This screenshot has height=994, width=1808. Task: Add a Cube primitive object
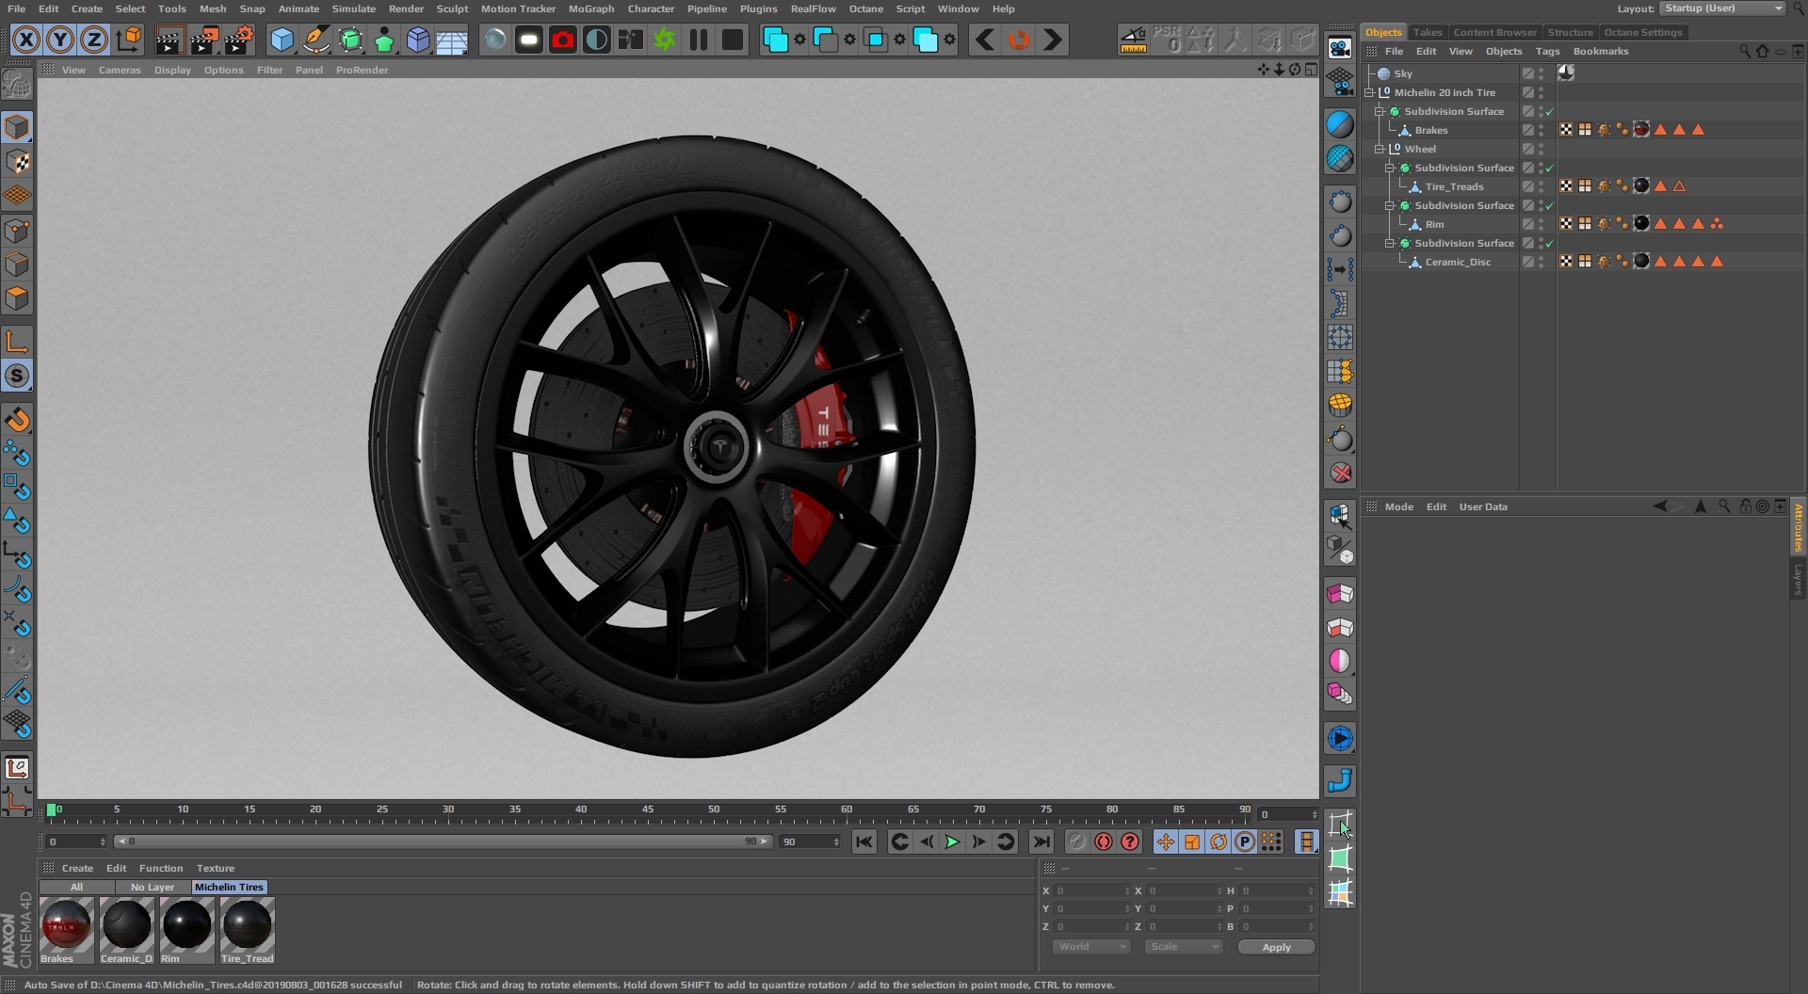pos(282,40)
